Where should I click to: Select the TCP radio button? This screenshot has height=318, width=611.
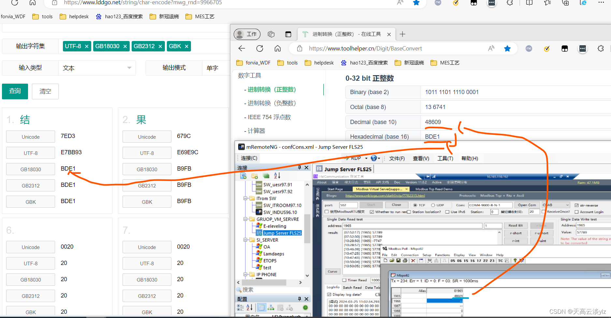(x=415, y=205)
